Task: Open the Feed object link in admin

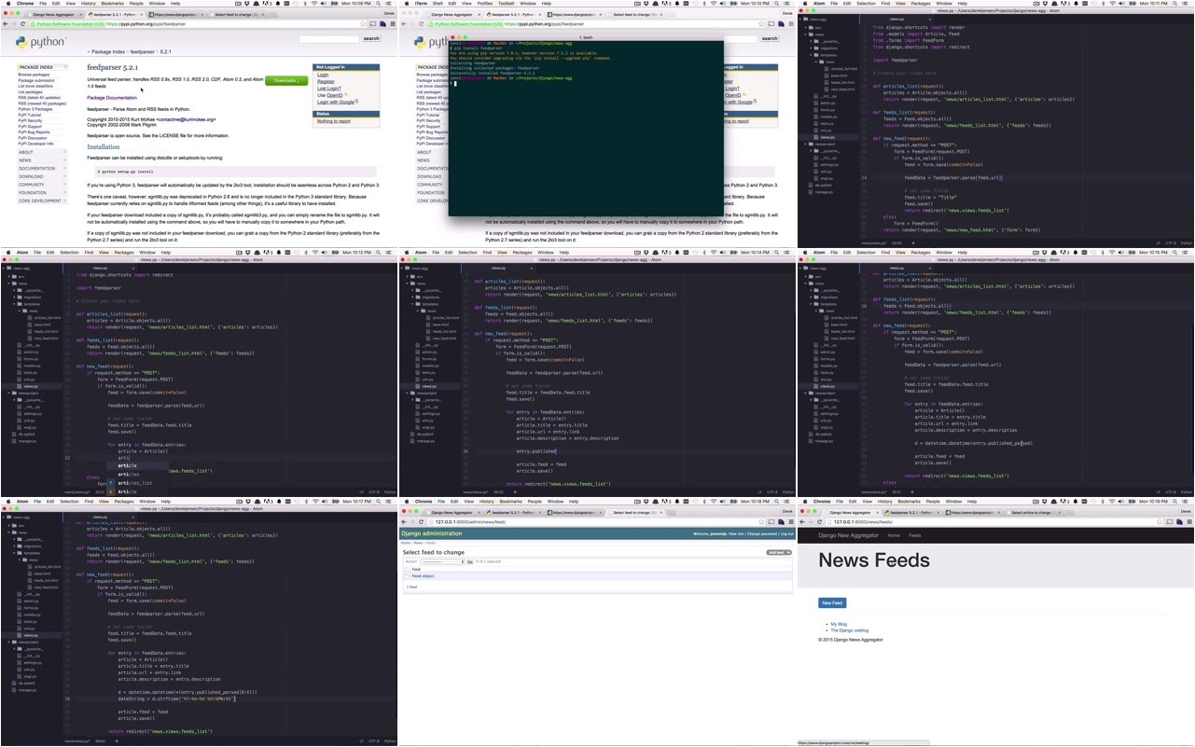Action: (x=424, y=576)
